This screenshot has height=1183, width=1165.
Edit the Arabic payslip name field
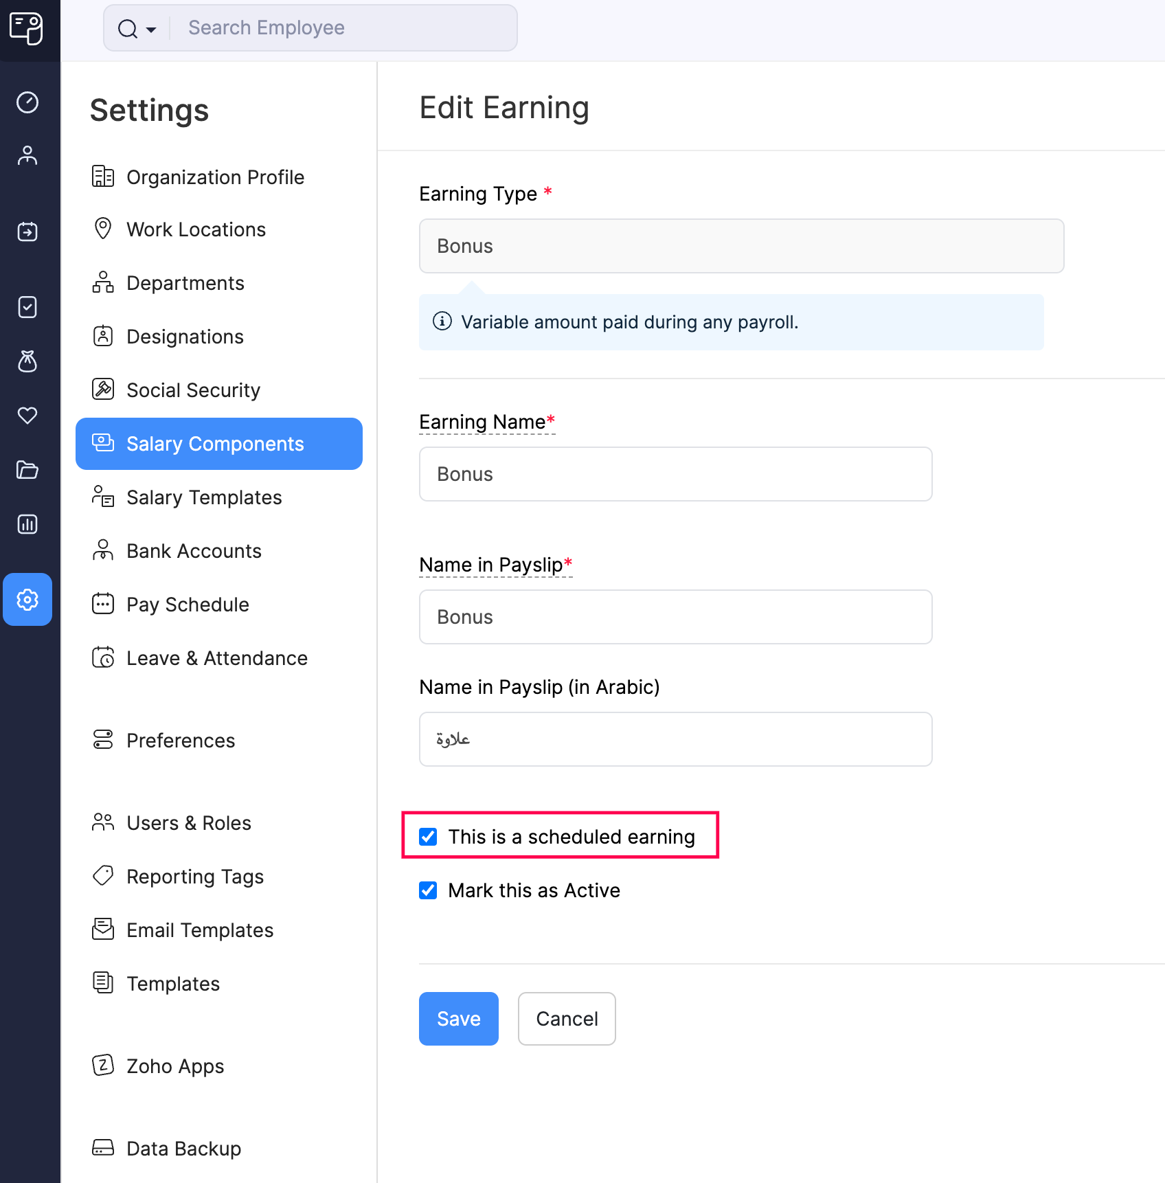point(675,739)
